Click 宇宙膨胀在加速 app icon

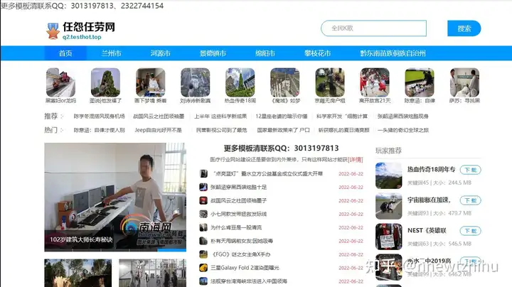point(388,206)
